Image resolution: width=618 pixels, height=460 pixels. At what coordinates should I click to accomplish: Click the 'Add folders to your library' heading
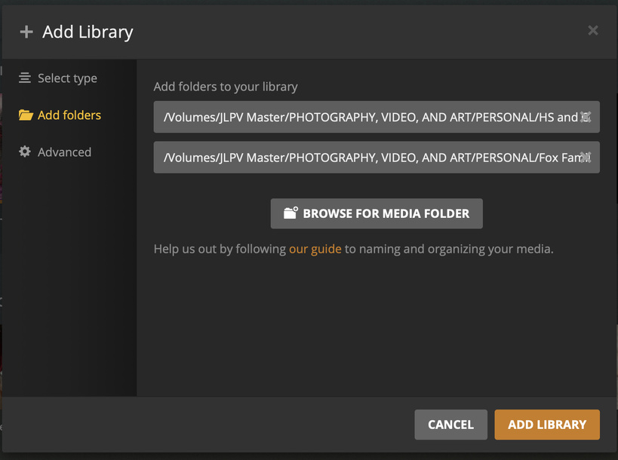pos(226,87)
